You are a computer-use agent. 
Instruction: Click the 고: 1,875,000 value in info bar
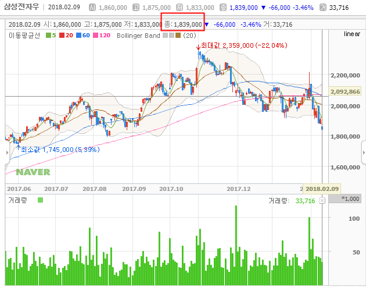(103, 24)
